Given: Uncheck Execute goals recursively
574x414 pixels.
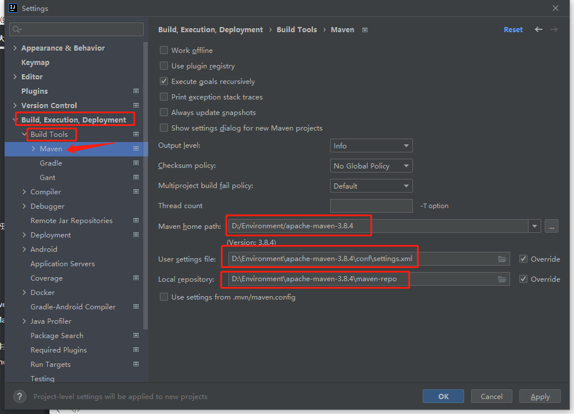Looking at the screenshot, I should [x=164, y=81].
